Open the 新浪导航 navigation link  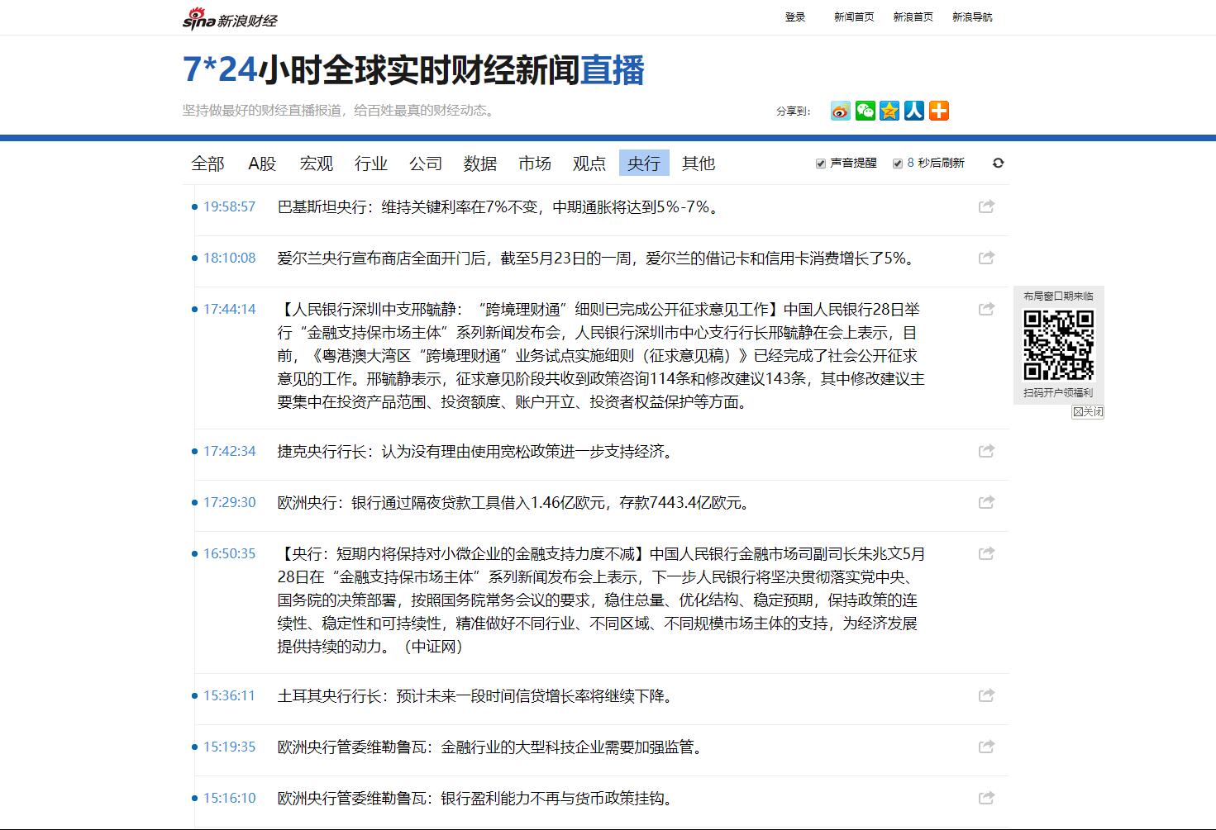tap(972, 17)
